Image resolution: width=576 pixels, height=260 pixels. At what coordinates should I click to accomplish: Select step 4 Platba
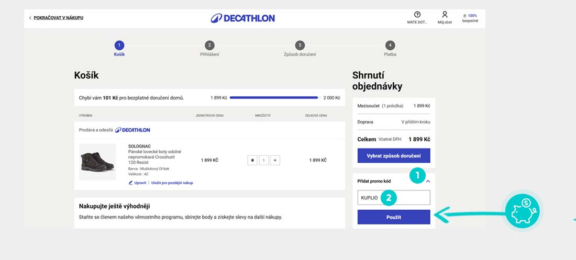[390, 46]
